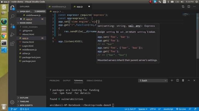
Task: Open the Trash in the dock
Action: pyautogui.click(x=4, y=107)
